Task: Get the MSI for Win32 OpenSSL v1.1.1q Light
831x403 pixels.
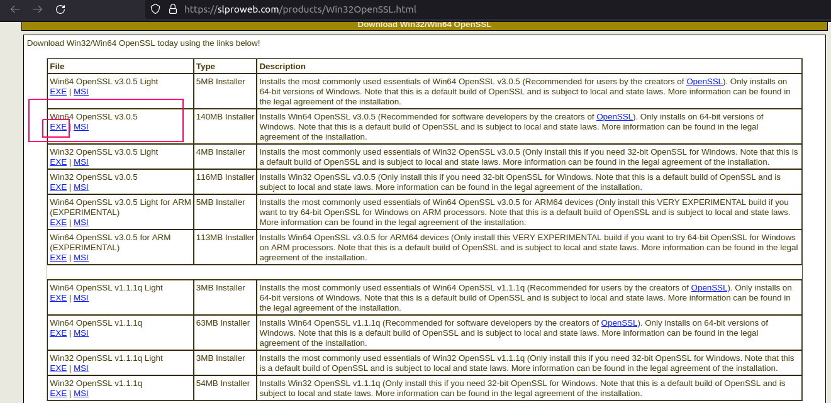Action: click(81, 368)
